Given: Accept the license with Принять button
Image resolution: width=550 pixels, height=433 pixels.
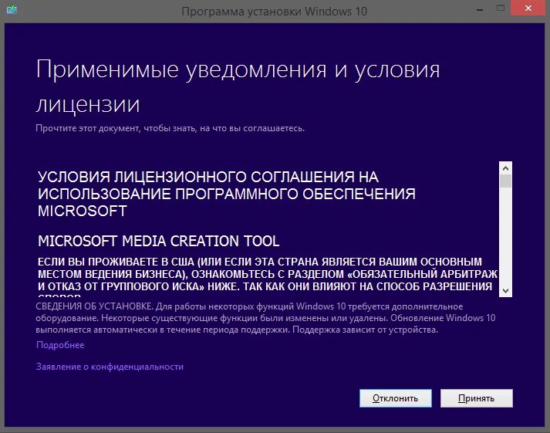Looking at the screenshot, I should (x=477, y=398).
